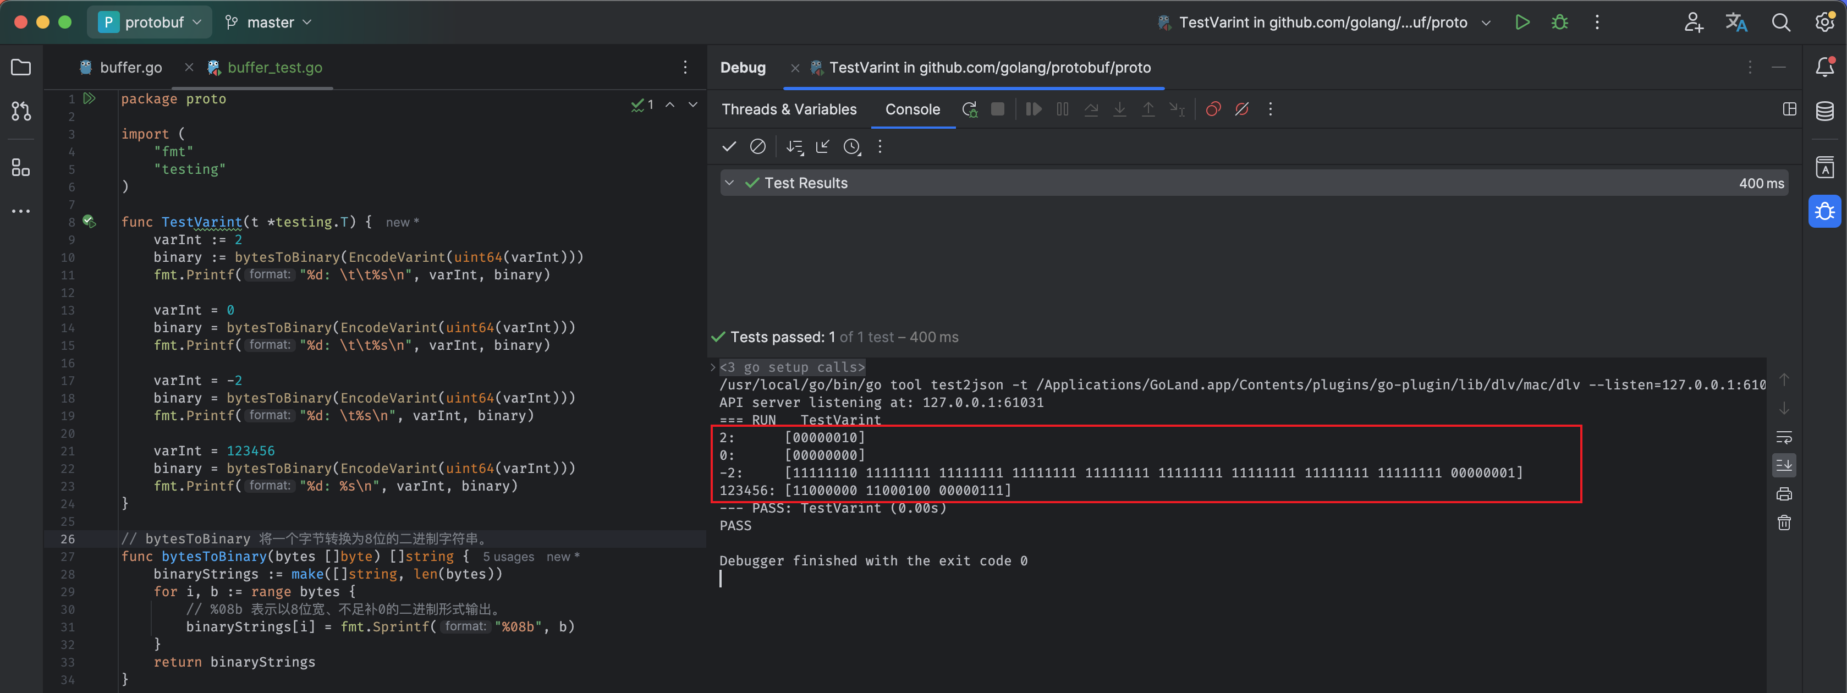1847x693 pixels.
Task: Toggle Mute Breakpoints in the debug toolbar
Action: click(x=1242, y=109)
